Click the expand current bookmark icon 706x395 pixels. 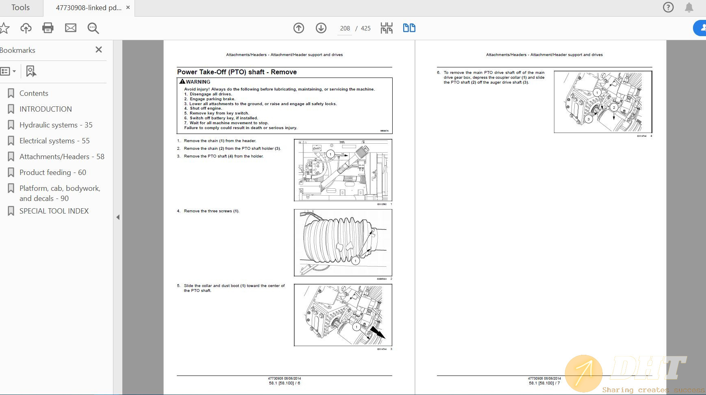pyautogui.click(x=31, y=71)
